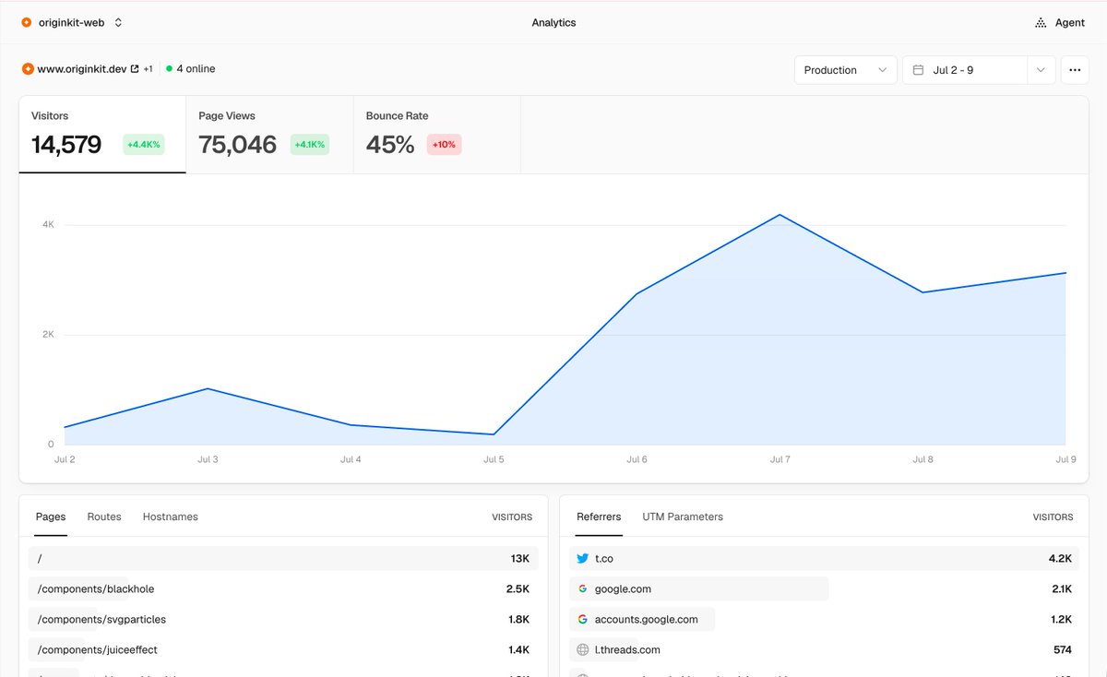Screen dimensions: 1107x677
Task: Click the orange originkit-web project logo
Action: tap(27, 22)
